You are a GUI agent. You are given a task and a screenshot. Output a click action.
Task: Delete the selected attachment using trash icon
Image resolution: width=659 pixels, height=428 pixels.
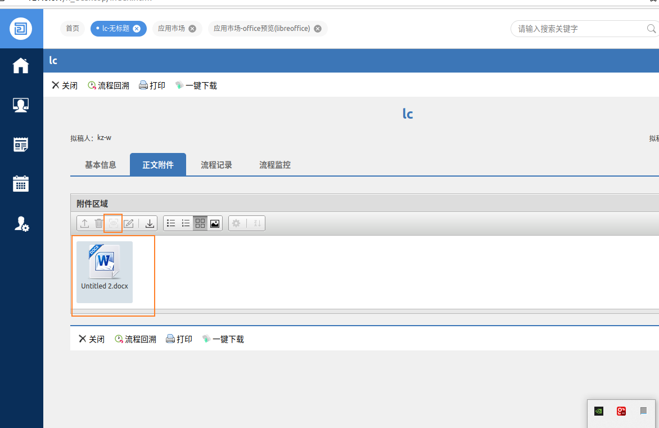98,223
